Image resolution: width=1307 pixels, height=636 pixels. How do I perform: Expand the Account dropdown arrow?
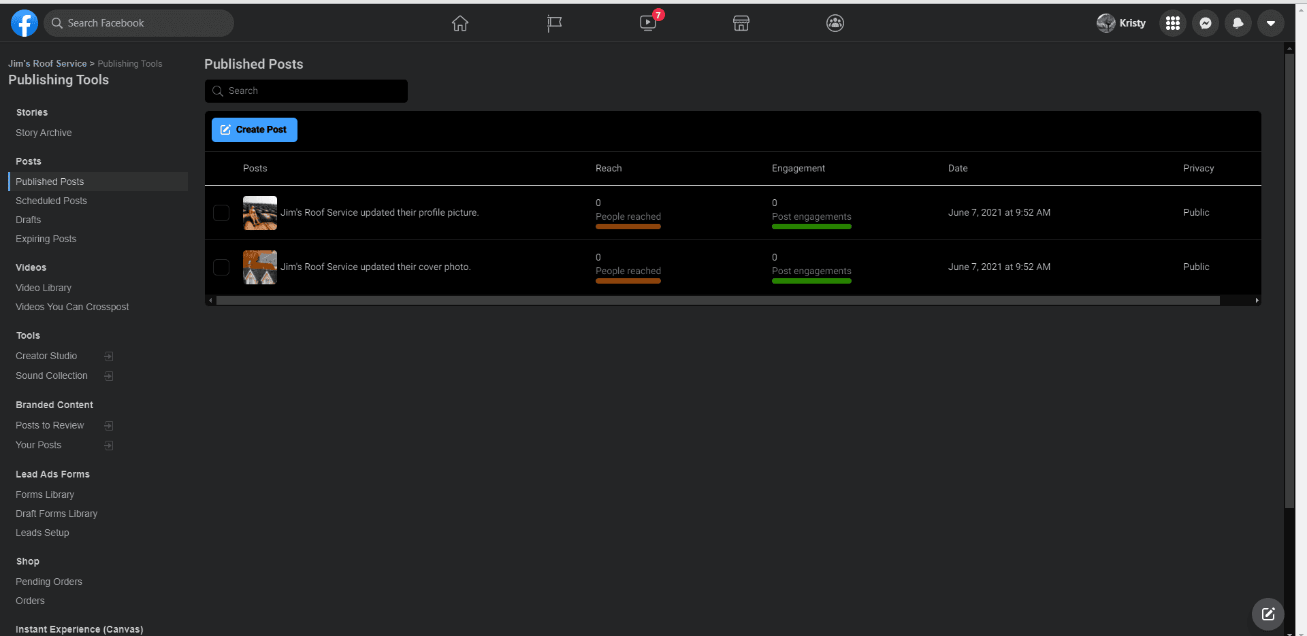1270,23
